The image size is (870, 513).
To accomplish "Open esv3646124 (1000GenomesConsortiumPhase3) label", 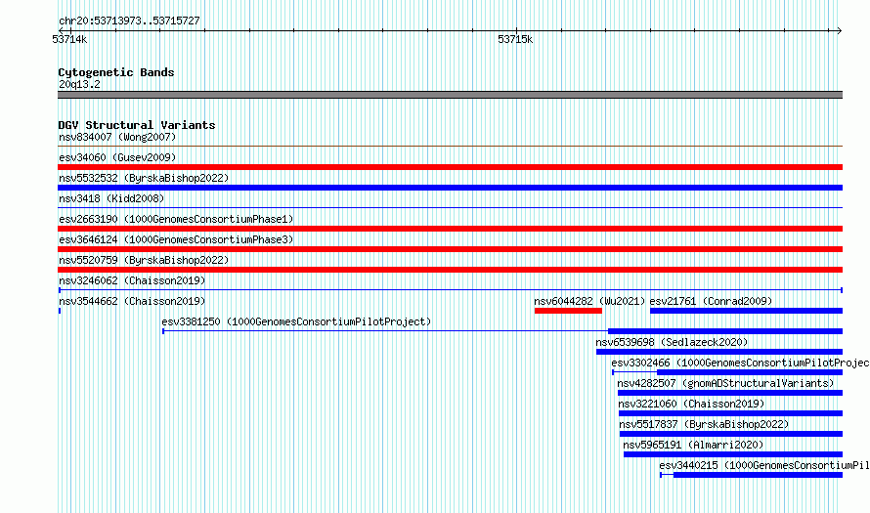I will click(x=176, y=239).
